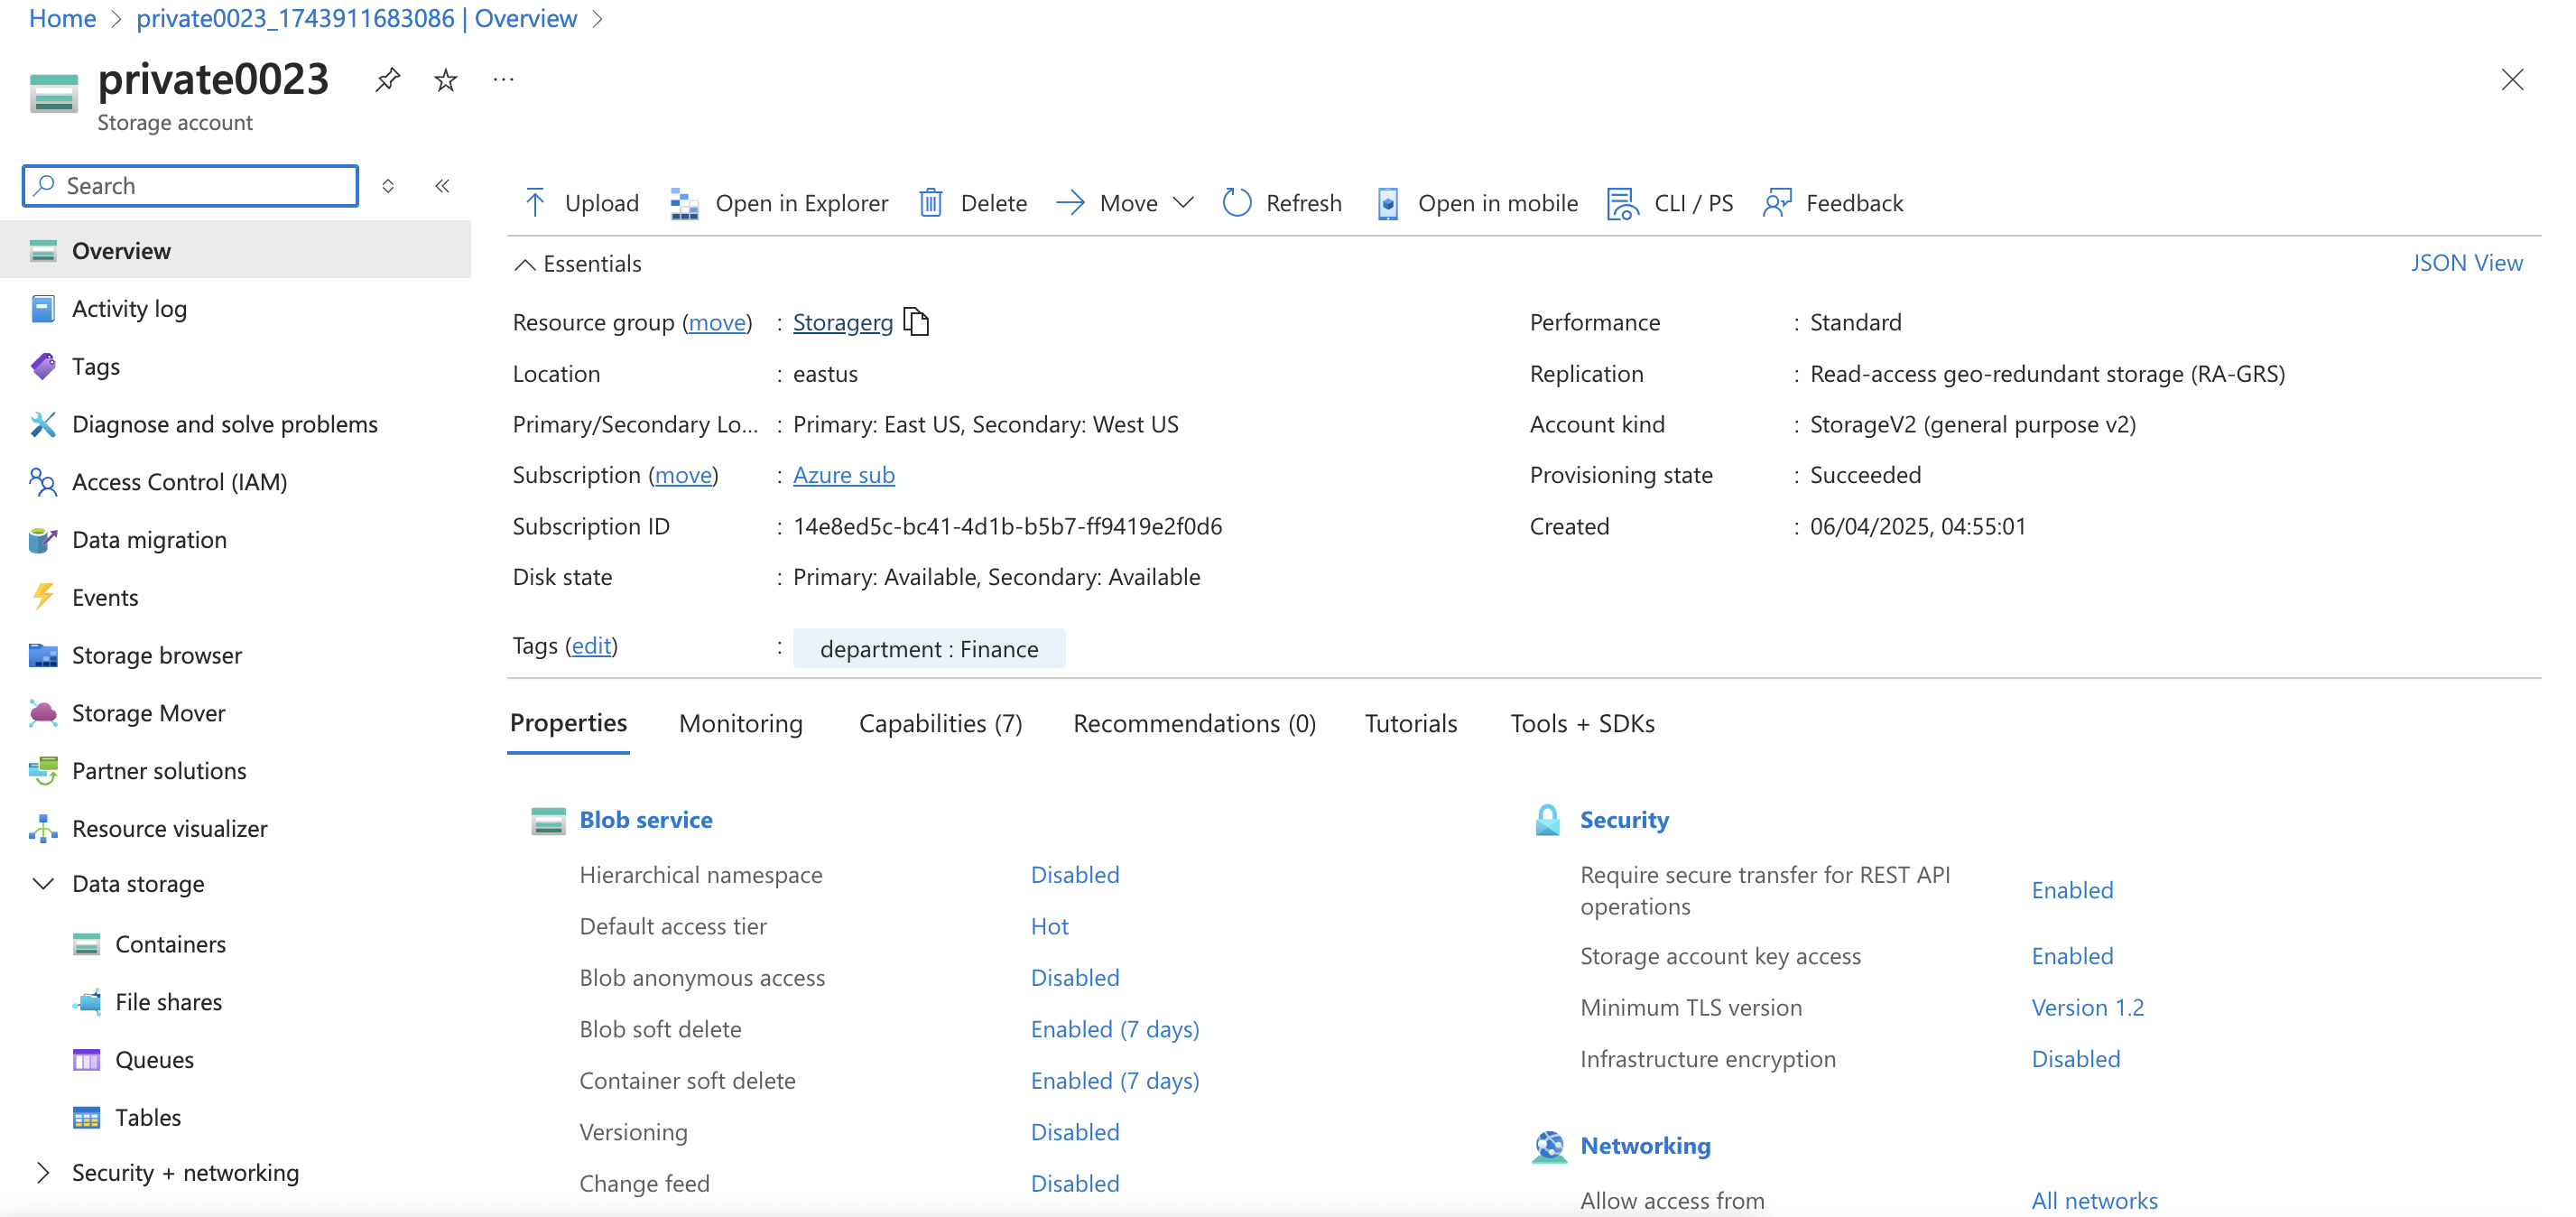Click Blob soft delete Enabled (7 days)

[1115, 1030]
